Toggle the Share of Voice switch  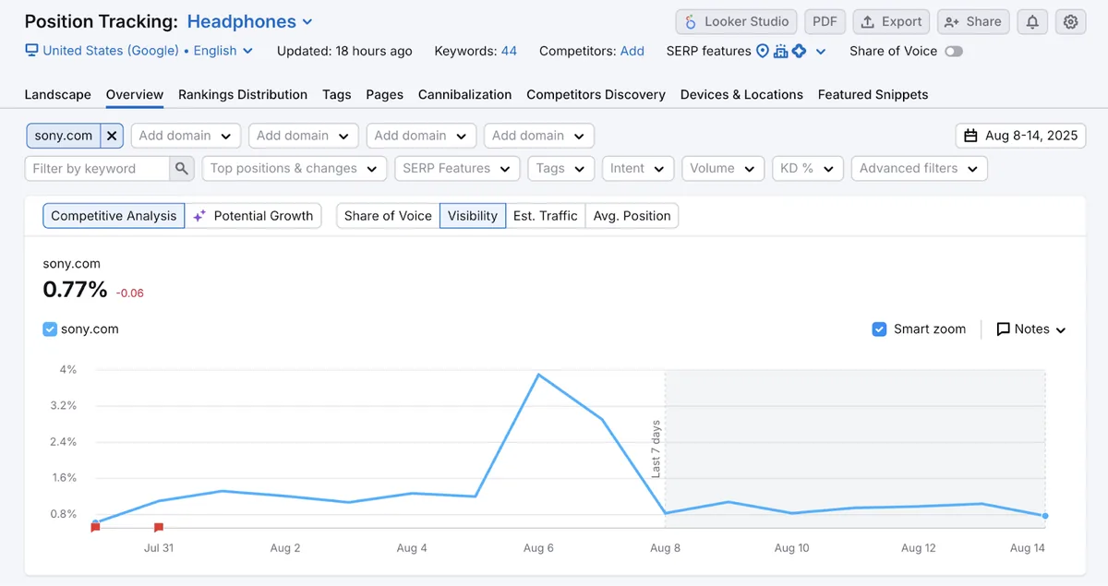coord(954,51)
